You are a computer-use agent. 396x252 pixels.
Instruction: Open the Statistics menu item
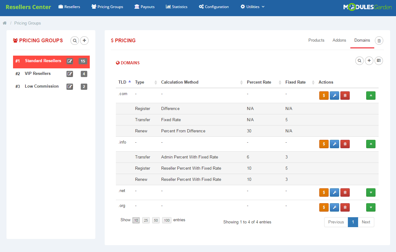[176, 7]
